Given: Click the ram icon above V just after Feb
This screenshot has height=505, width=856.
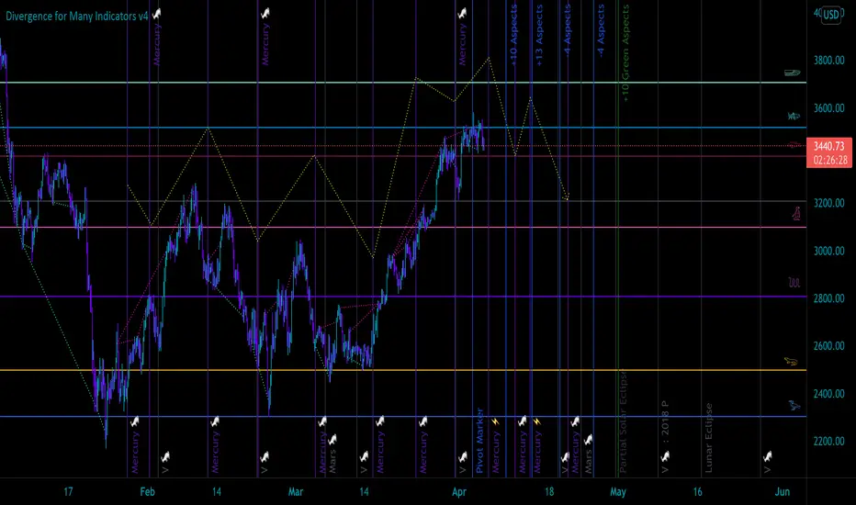Looking at the screenshot, I should pos(165,455).
